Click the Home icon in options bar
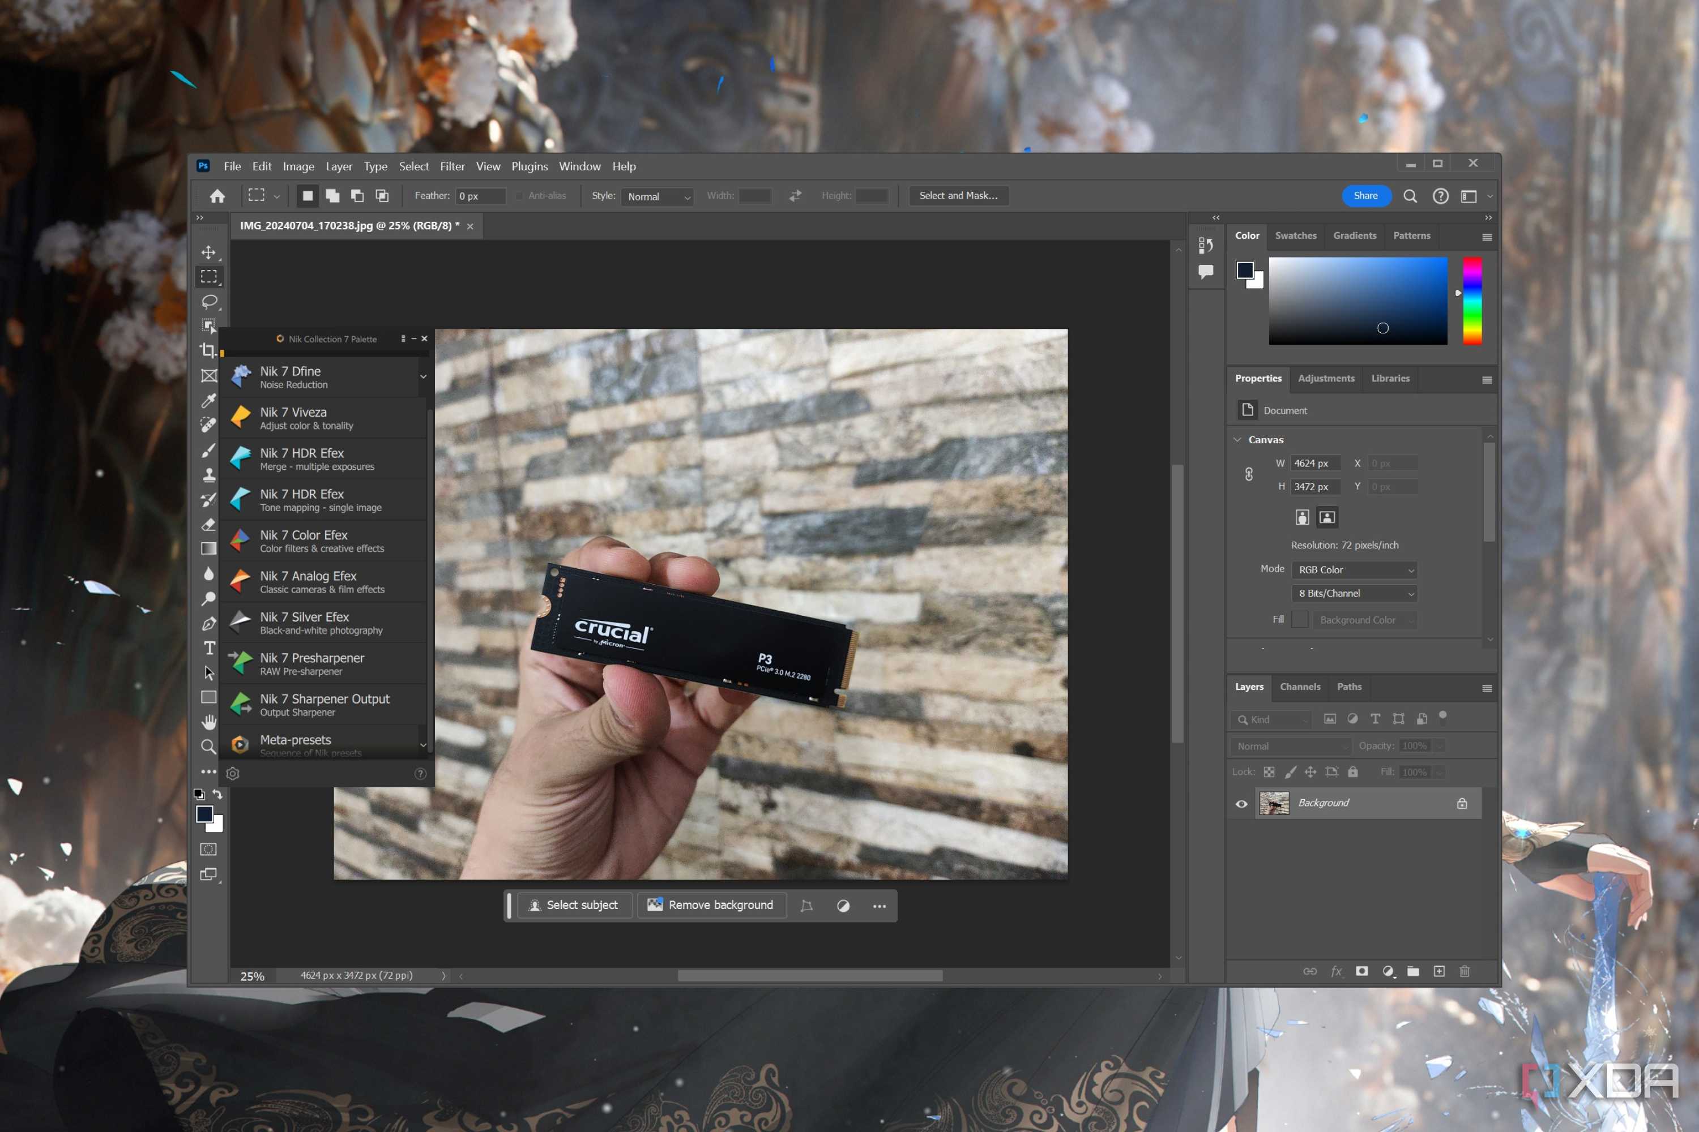Image resolution: width=1699 pixels, height=1132 pixels. click(x=217, y=196)
